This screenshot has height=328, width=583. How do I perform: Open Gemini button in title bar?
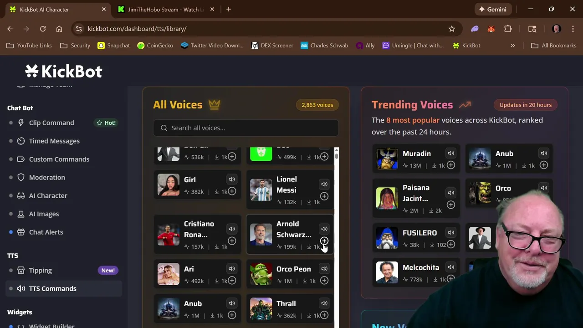tap(492, 9)
